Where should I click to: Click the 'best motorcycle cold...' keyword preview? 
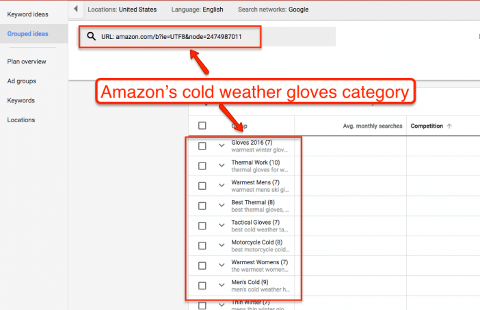pos(261,249)
